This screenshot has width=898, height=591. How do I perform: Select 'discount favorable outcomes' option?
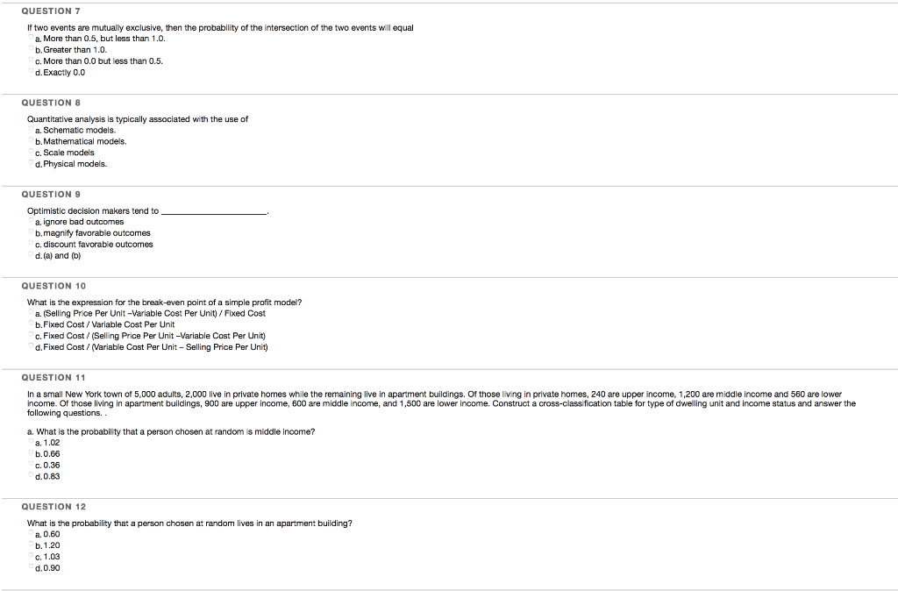[x=29, y=244]
